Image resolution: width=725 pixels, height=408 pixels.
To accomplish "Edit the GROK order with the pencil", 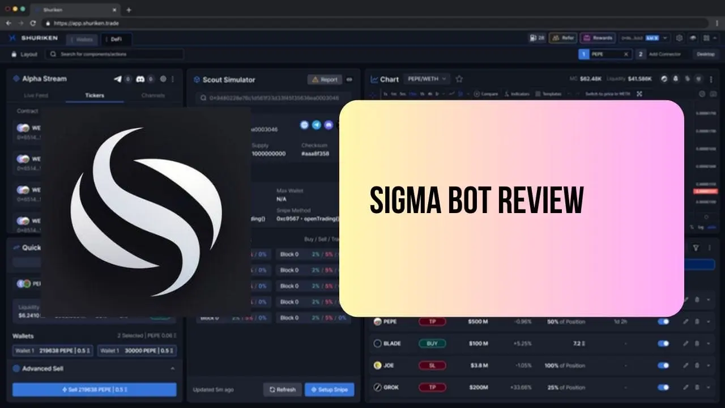I will [686, 388].
